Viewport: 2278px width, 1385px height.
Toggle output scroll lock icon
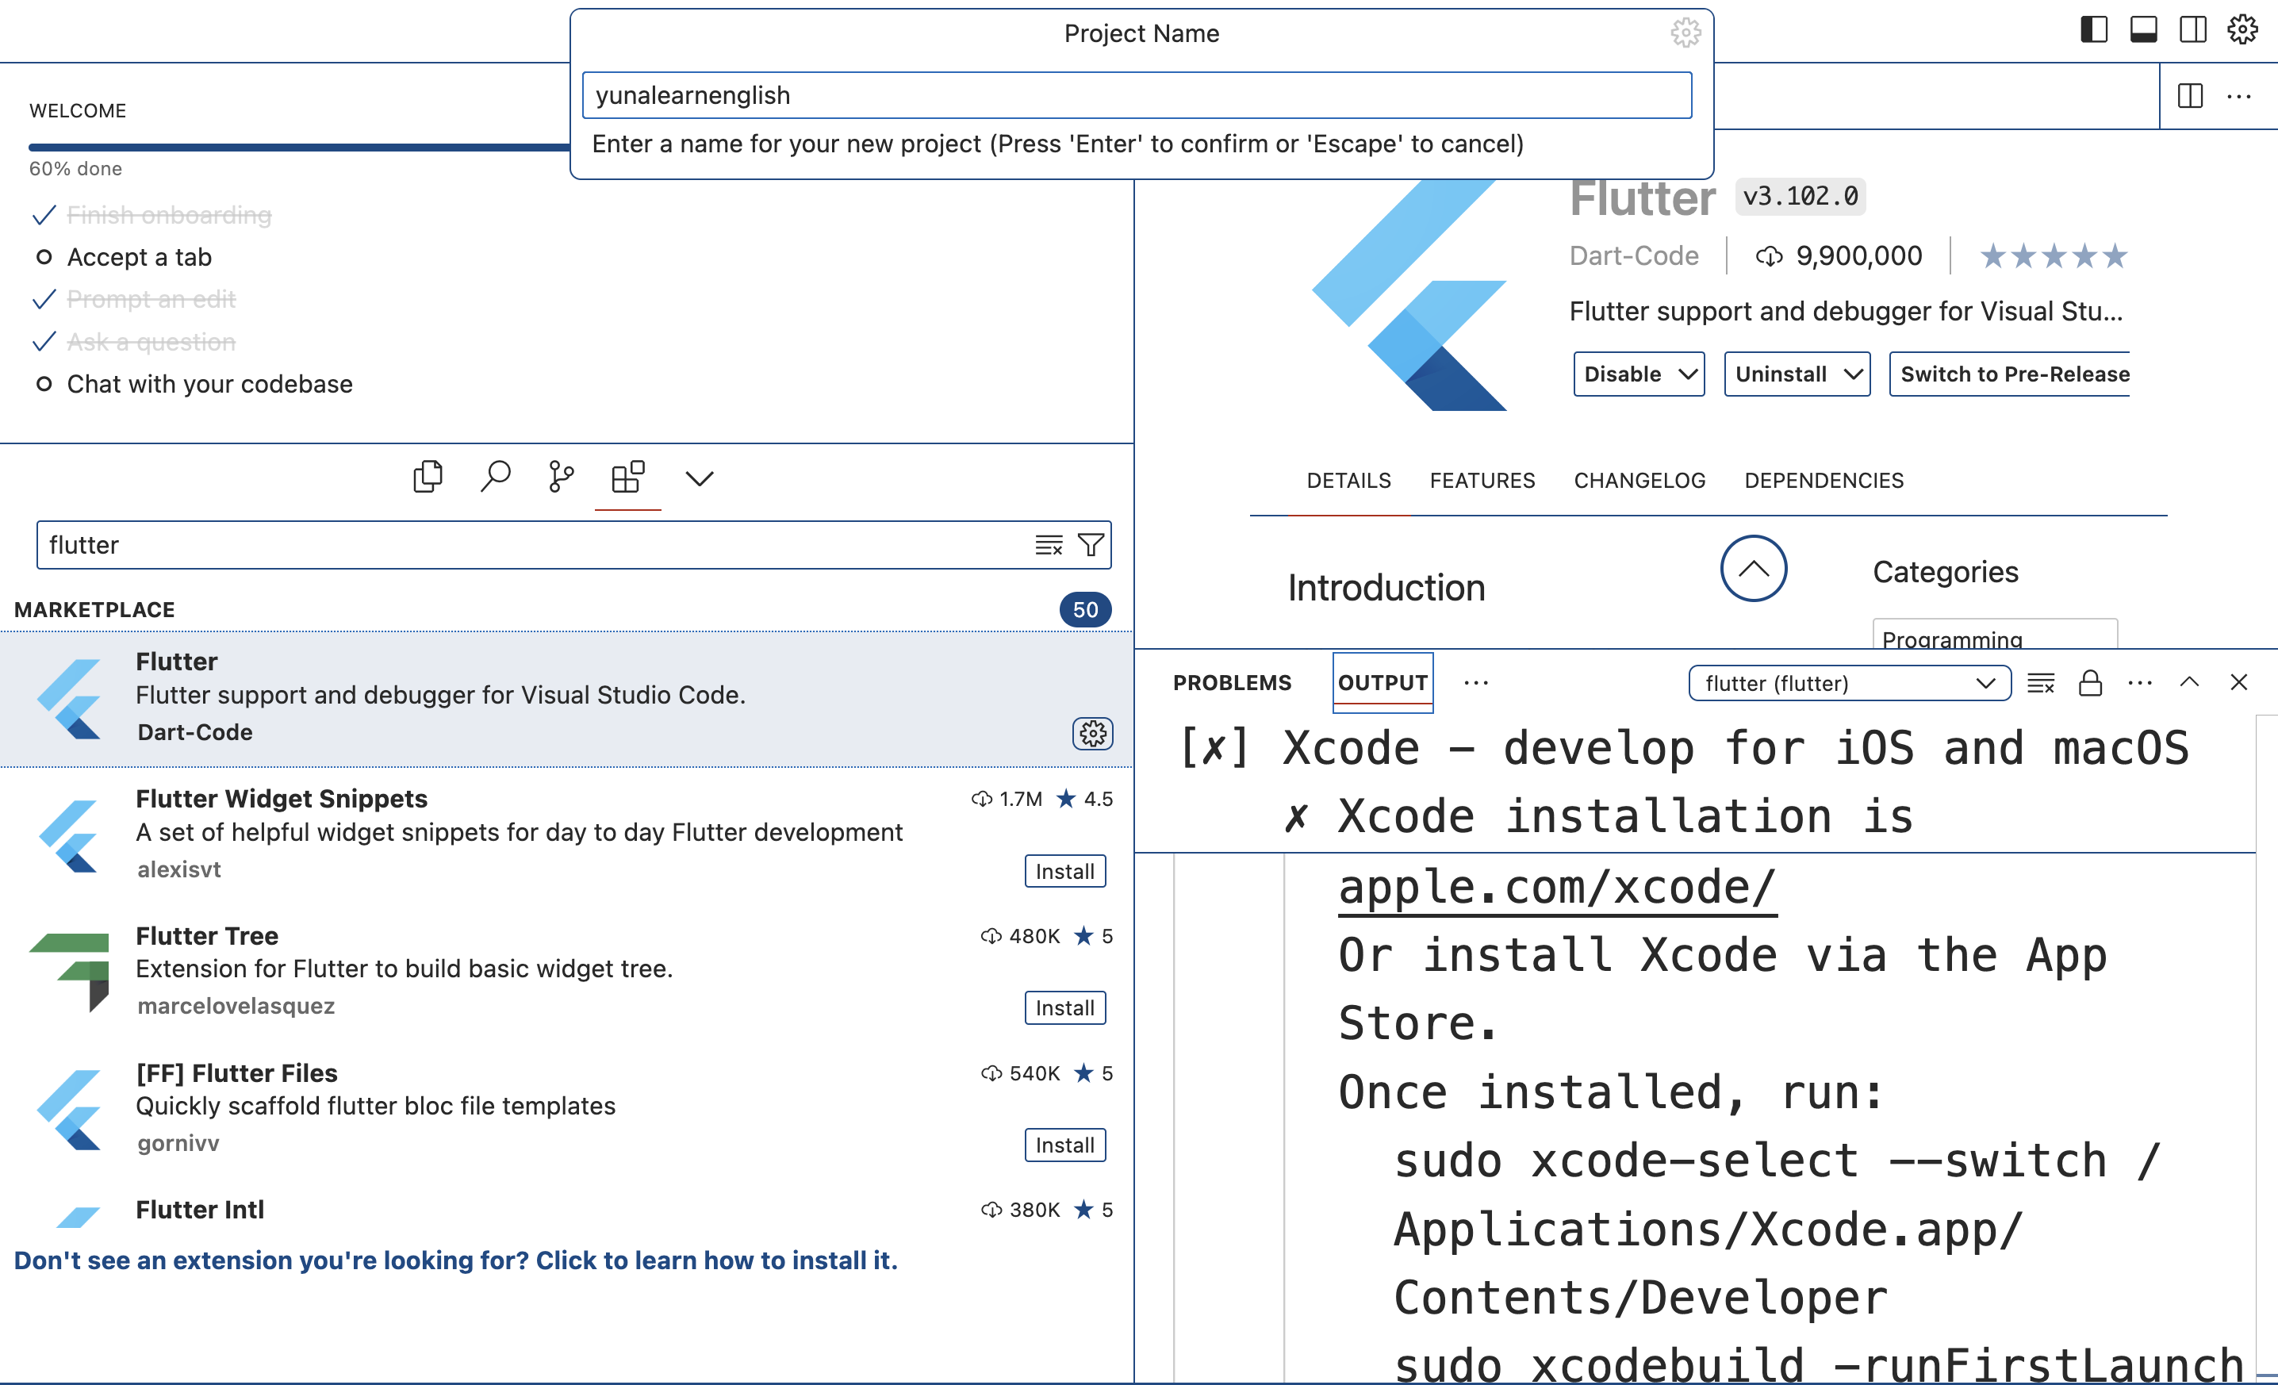(x=2090, y=683)
